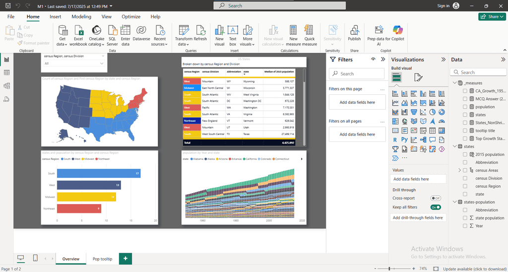The width and height of the screenshot is (508, 272).
Task: Pick the funnel chart visual
Action: click(414, 112)
